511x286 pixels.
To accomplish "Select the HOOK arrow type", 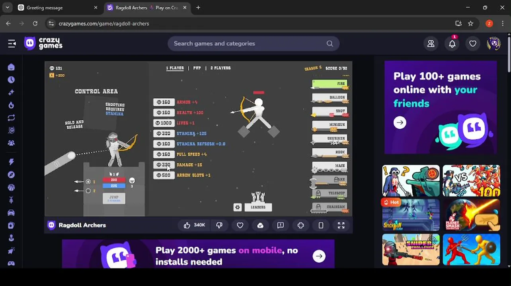I will pos(330,152).
